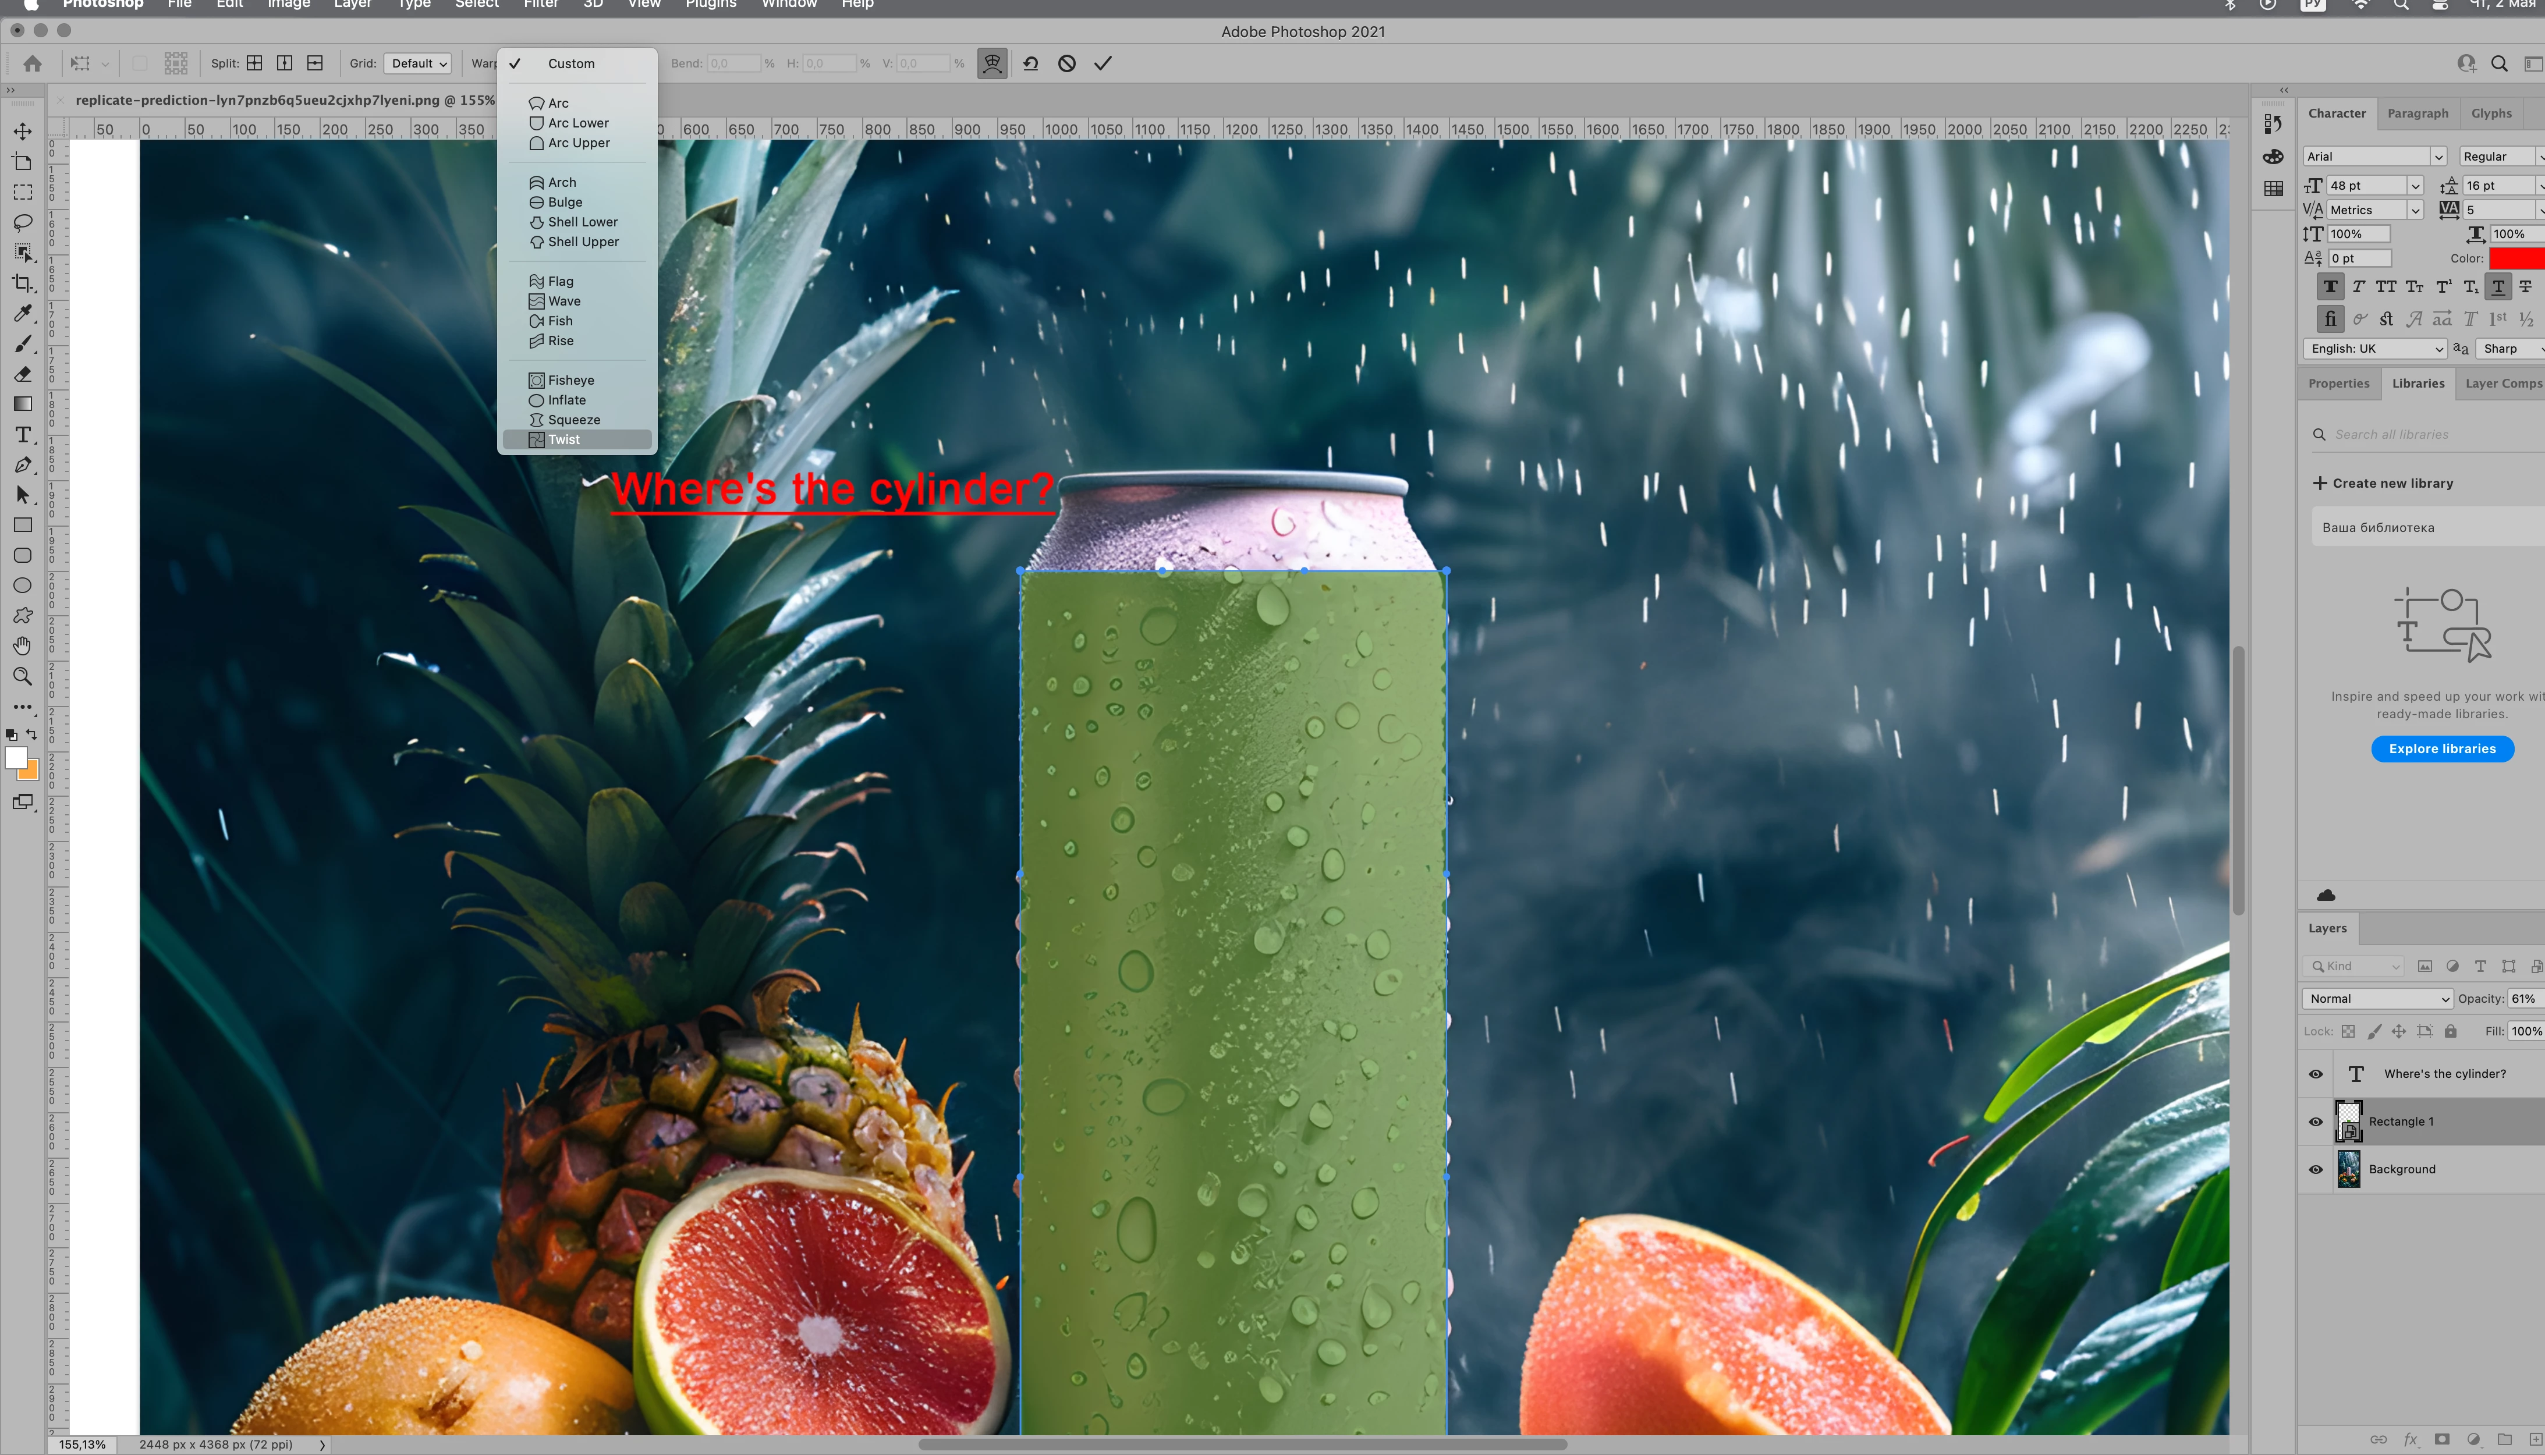
Task: Reset warp with the undo arrow icon
Action: [x=1030, y=63]
